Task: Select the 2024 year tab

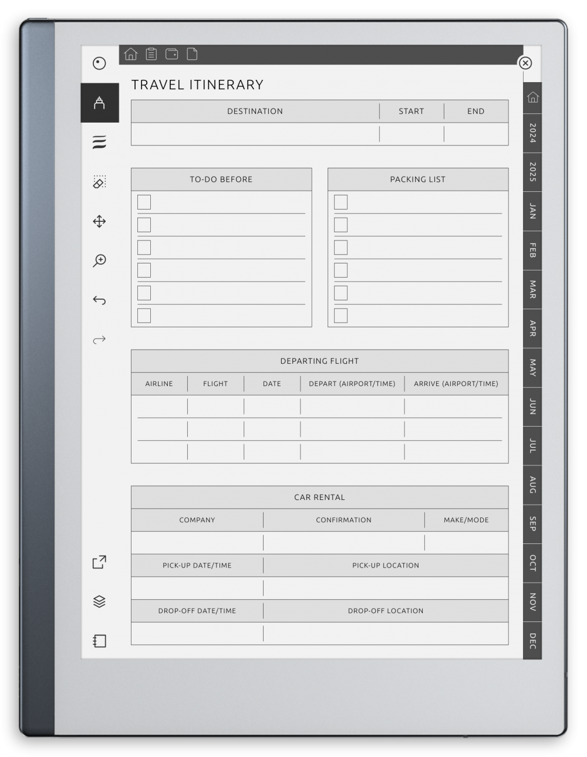Action: point(531,134)
